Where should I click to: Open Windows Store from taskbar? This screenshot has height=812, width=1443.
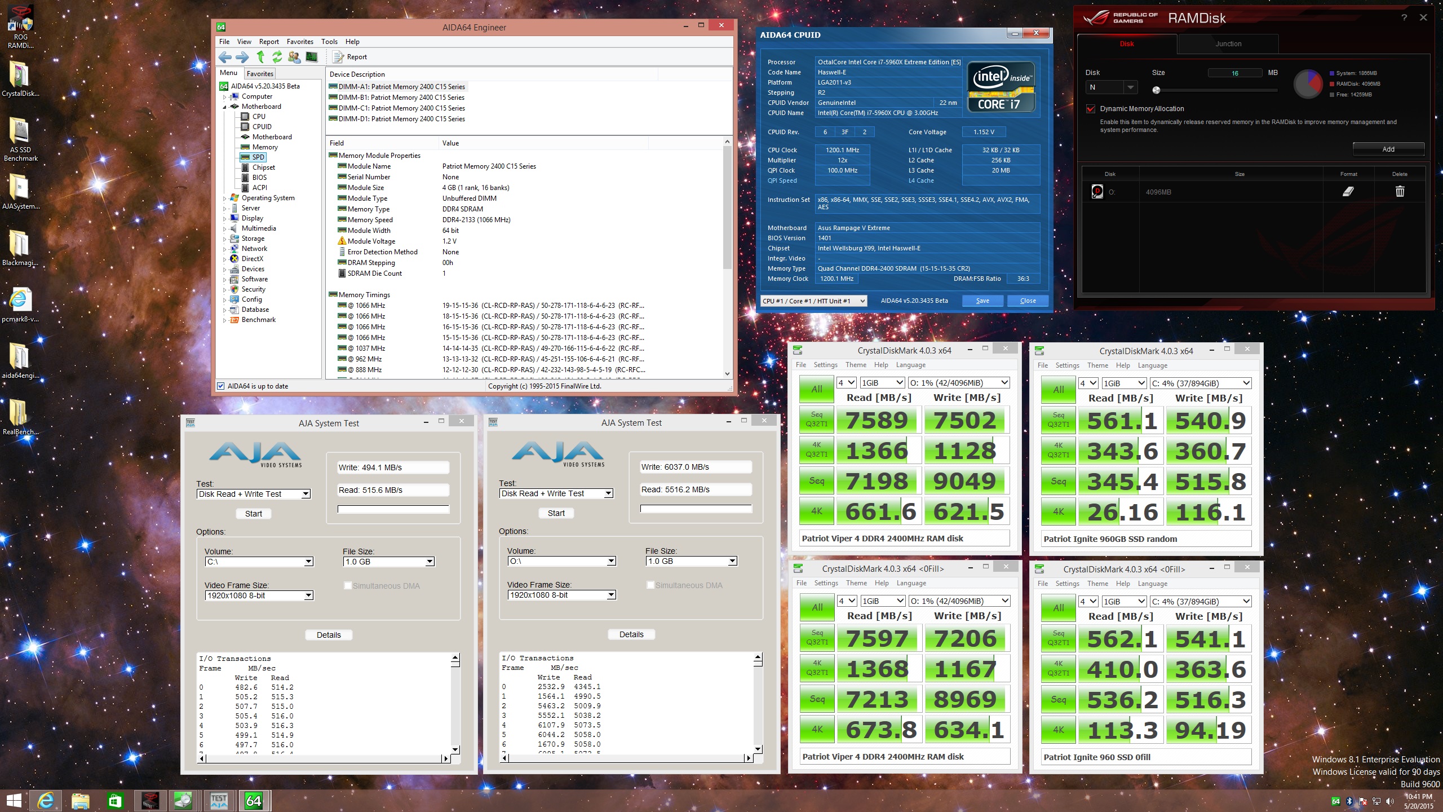coord(115,801)
